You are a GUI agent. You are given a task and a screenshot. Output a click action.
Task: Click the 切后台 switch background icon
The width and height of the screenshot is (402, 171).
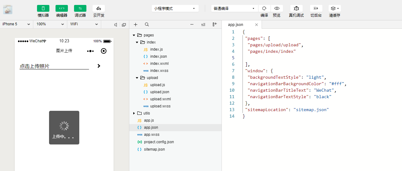pos(316,8)
